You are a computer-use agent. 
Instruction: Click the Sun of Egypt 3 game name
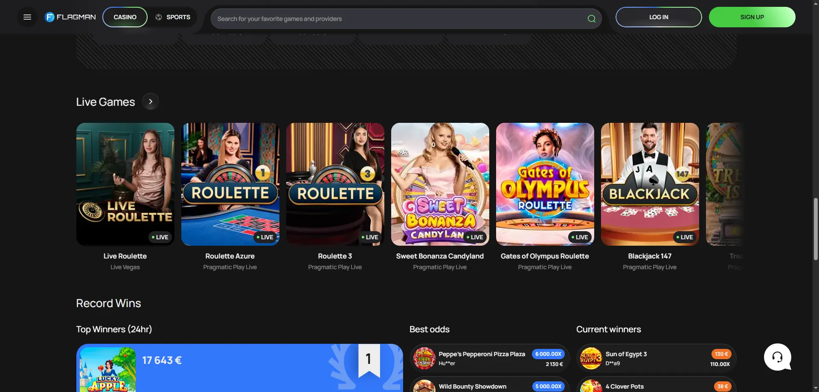(x=626, y=354)
